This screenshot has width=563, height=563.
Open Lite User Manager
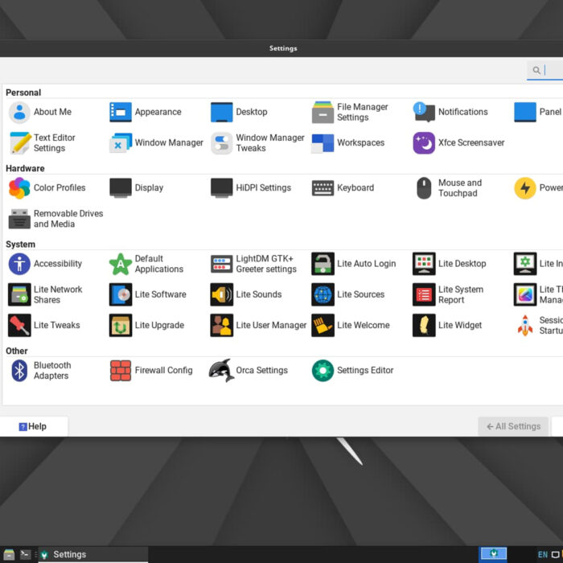point(258,325)
